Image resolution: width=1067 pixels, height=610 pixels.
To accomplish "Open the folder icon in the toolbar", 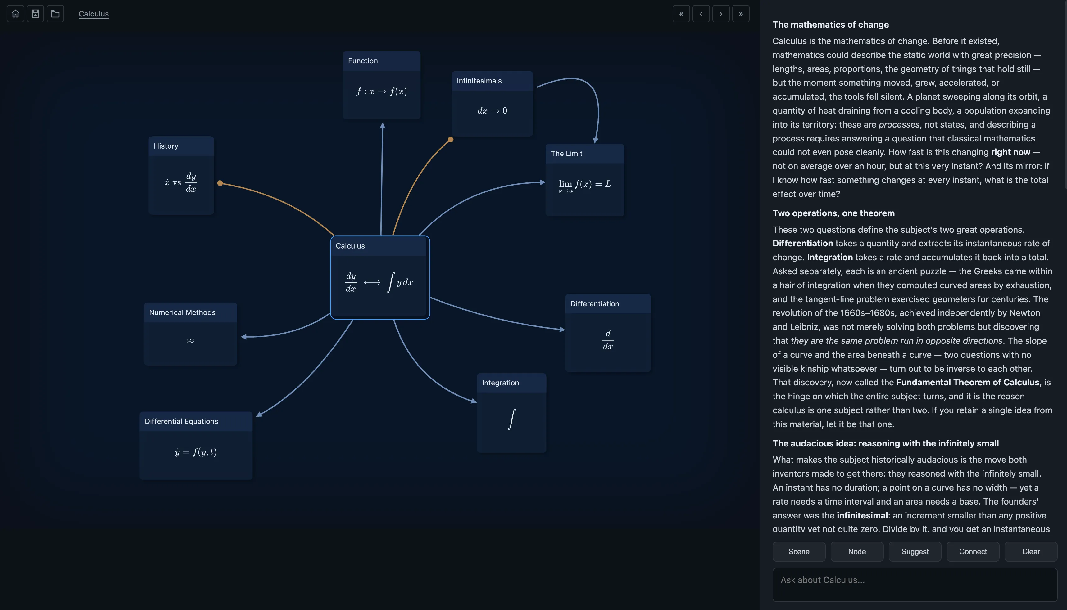I will pyautogui.click(x=55, y=14).
